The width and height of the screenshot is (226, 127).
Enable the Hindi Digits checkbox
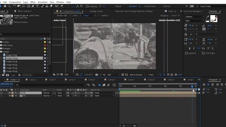203,53
